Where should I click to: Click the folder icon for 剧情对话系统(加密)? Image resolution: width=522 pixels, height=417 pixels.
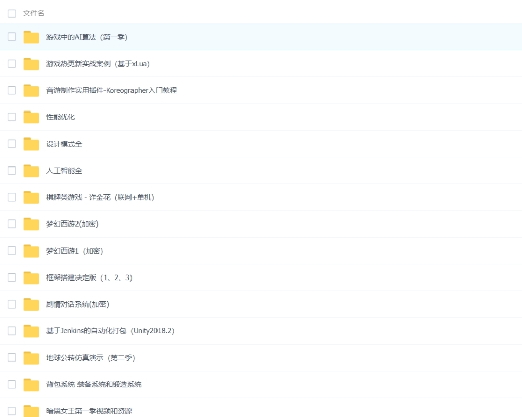pos(31,304)
